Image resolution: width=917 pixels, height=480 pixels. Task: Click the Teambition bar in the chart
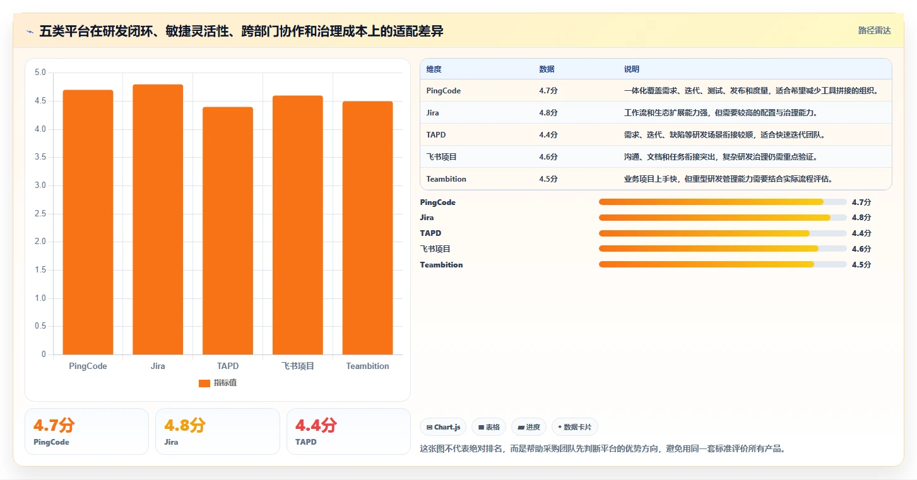click(x=367, y=228)
